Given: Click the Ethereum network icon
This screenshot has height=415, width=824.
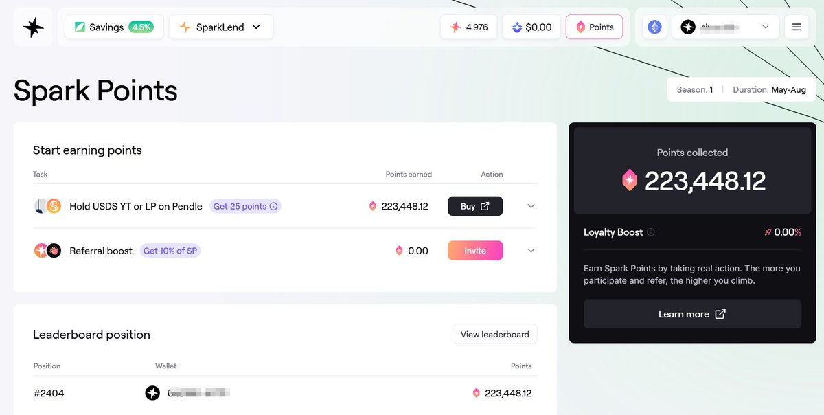Looking at the screenshot, I should click(x=654, y=27).
